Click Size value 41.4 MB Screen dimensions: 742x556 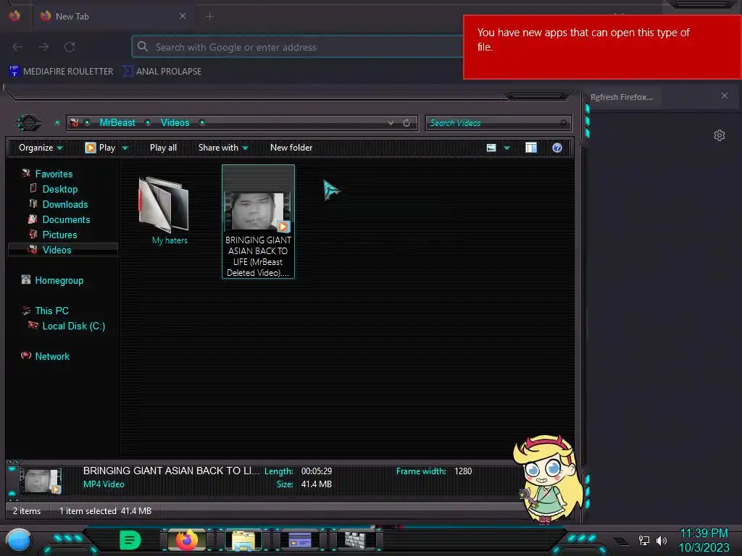[316, 484]
